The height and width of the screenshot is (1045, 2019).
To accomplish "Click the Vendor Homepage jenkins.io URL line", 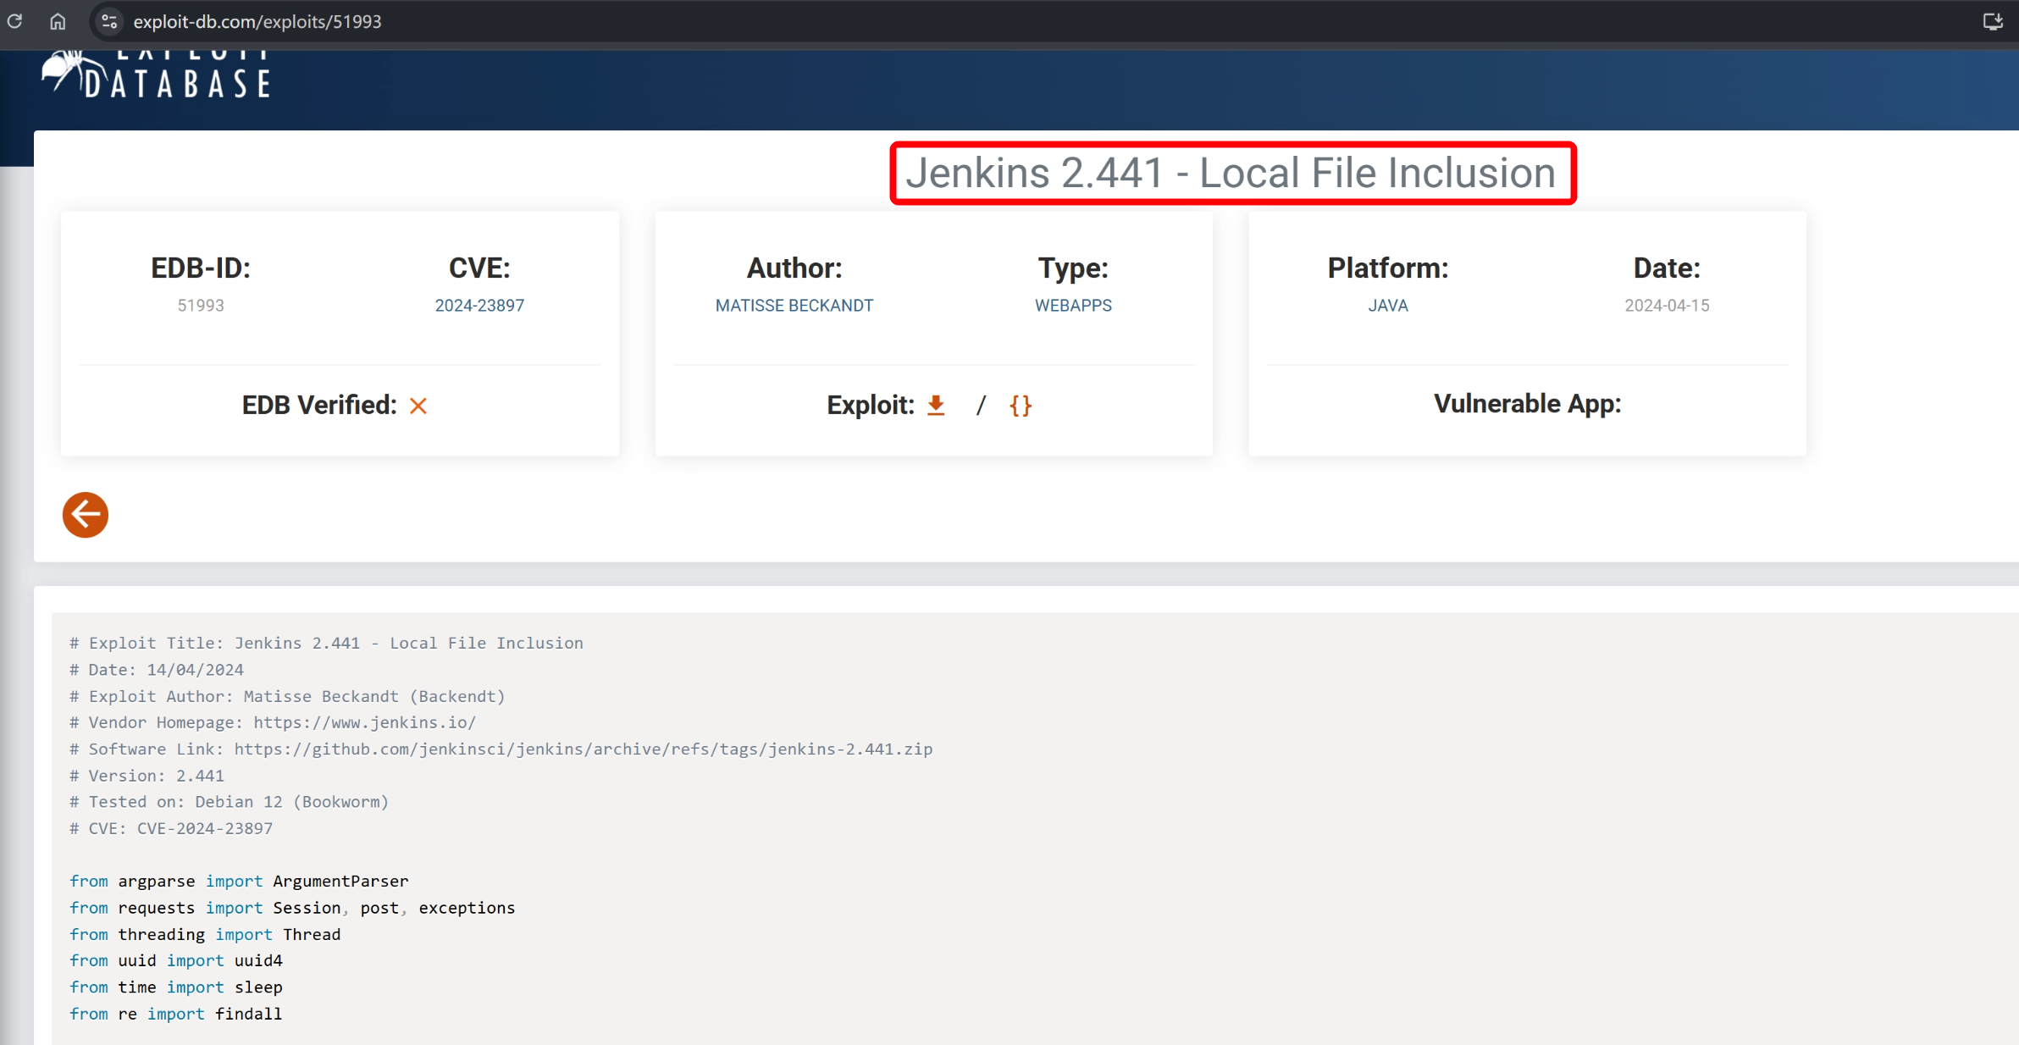I will tap(364, 722).
